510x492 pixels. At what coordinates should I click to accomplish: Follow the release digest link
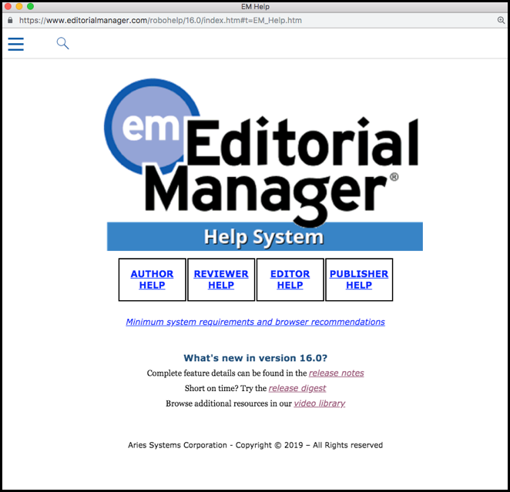pyautogui.click(x=297, y=388)
